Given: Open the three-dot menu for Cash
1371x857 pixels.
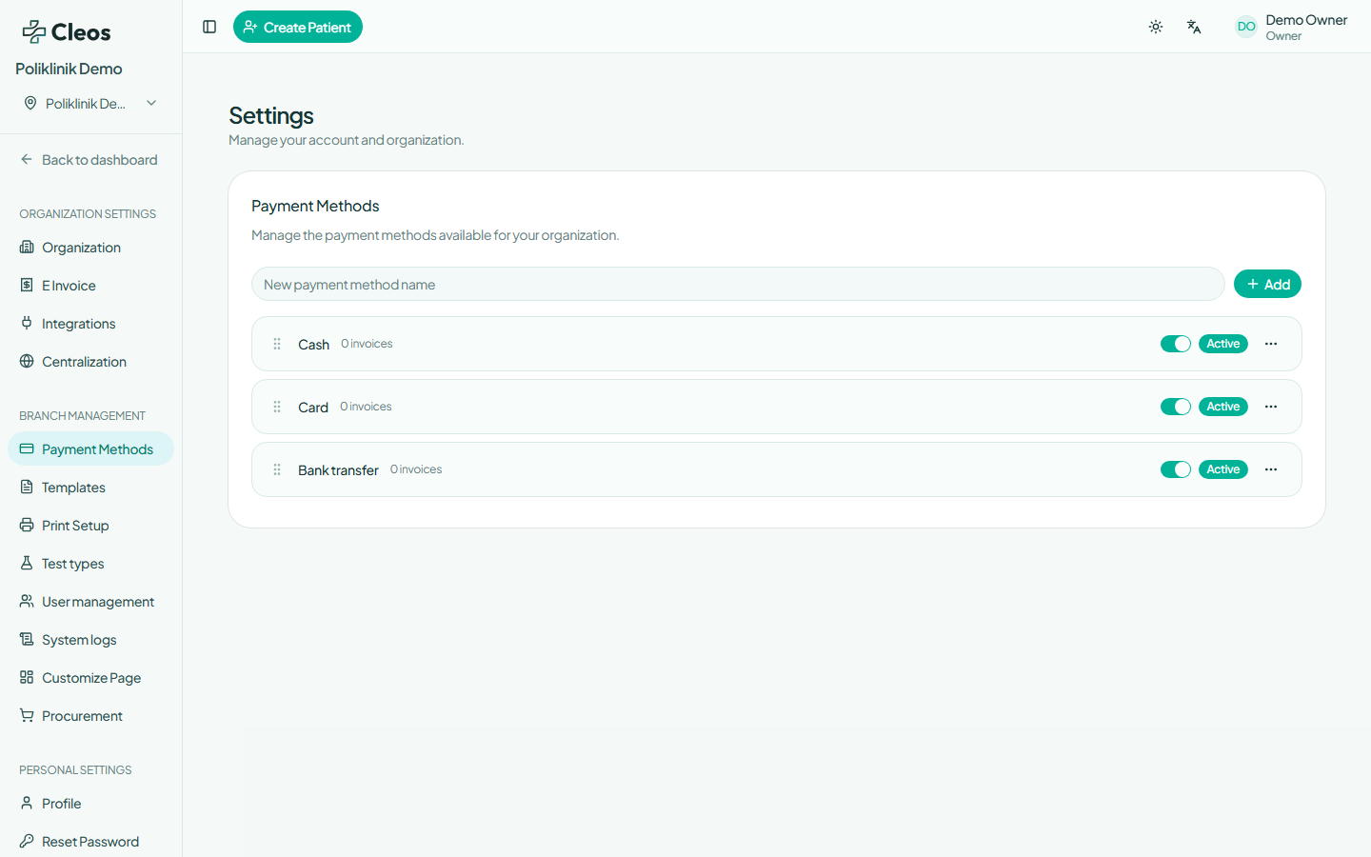Looking at the screenshot, I should pos(1271,344).
